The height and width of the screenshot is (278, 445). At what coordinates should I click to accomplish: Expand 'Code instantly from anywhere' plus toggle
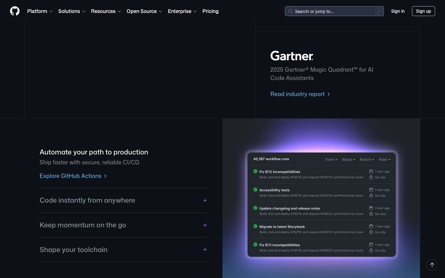[x=205, y=200]
